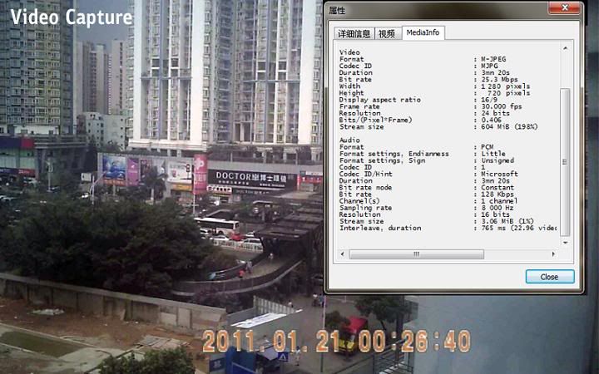Viewport: 599px width, 374px height.
Task: Switch to the 视频 tab
Action: click(388, 33)
